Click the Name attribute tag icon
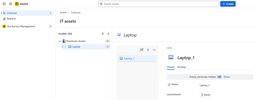 (169, 85)
